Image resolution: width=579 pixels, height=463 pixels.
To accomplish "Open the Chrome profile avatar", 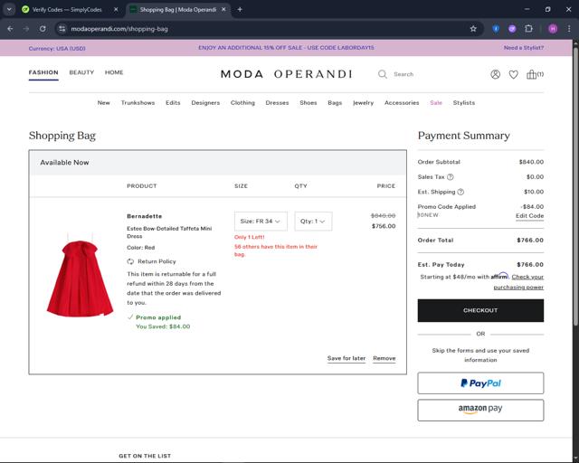I will pos(553,29).
